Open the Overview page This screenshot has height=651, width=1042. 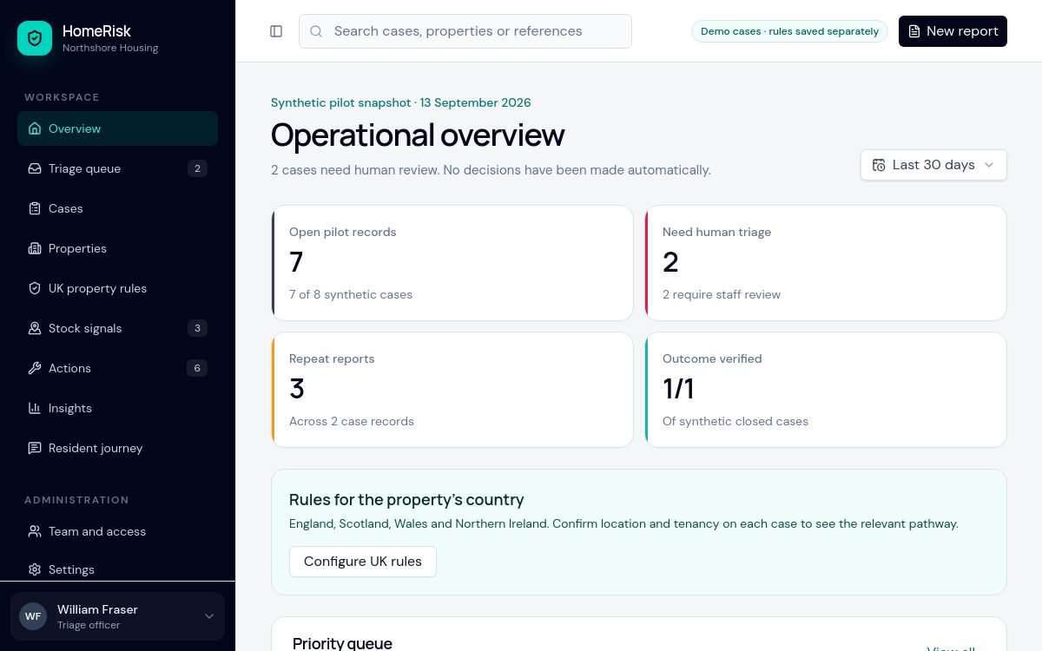coord(117,128)
